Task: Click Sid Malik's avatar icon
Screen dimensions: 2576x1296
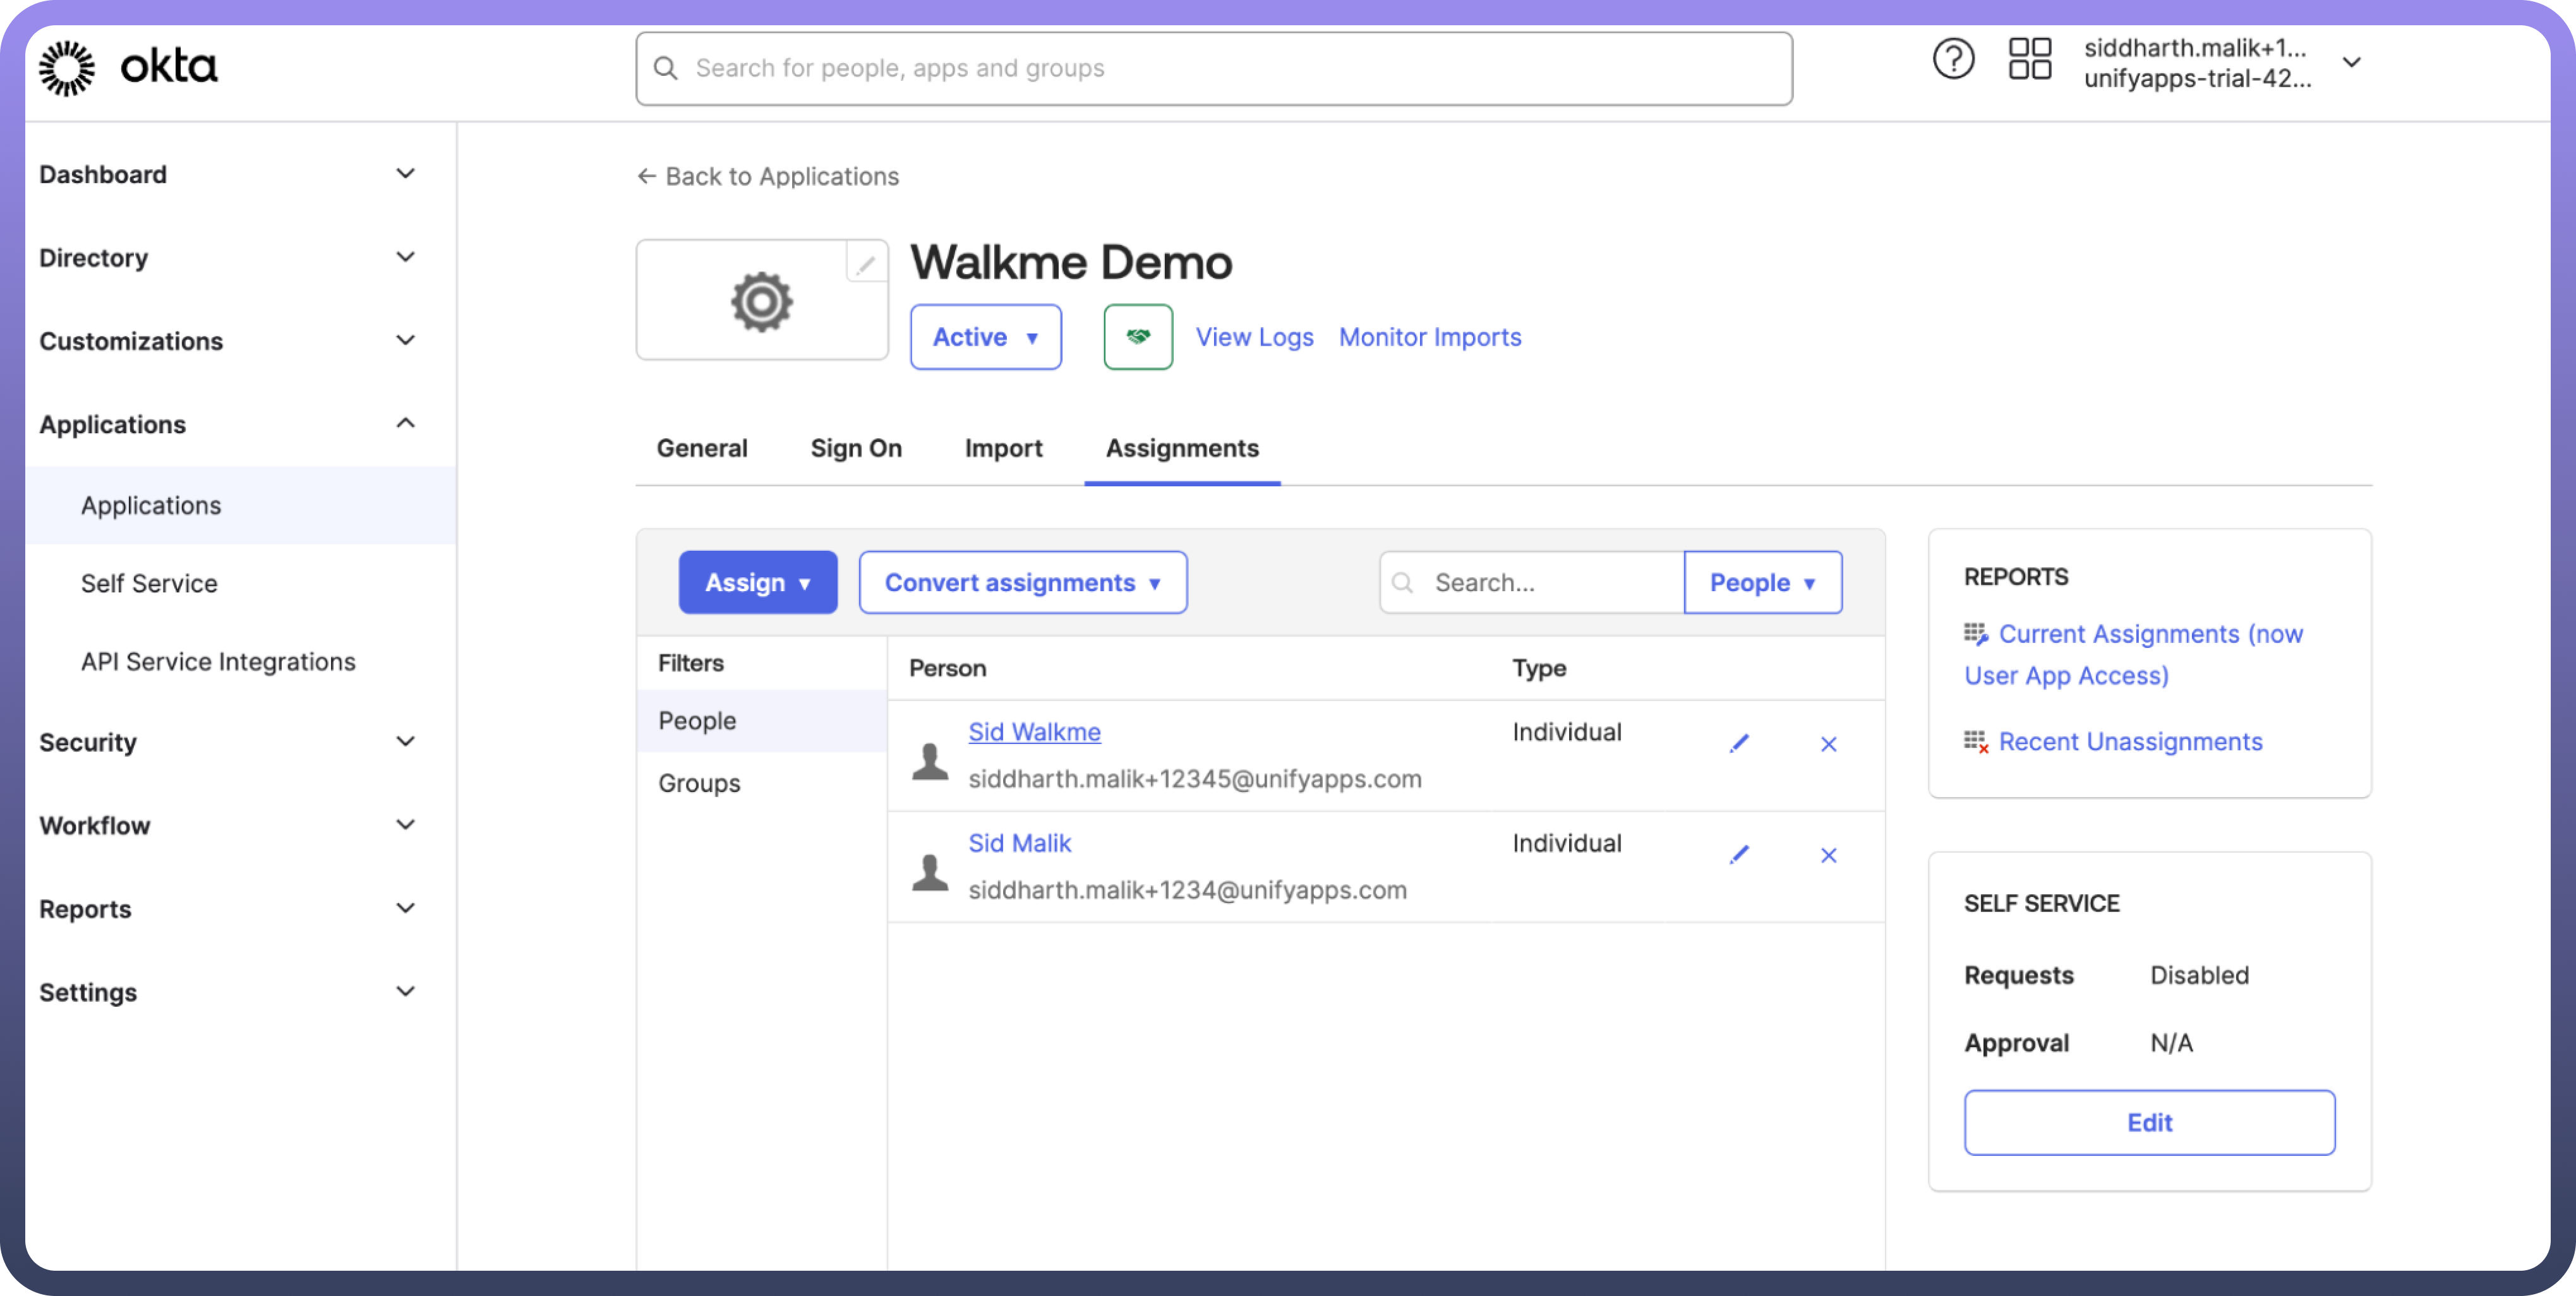Action: point(929,872)
